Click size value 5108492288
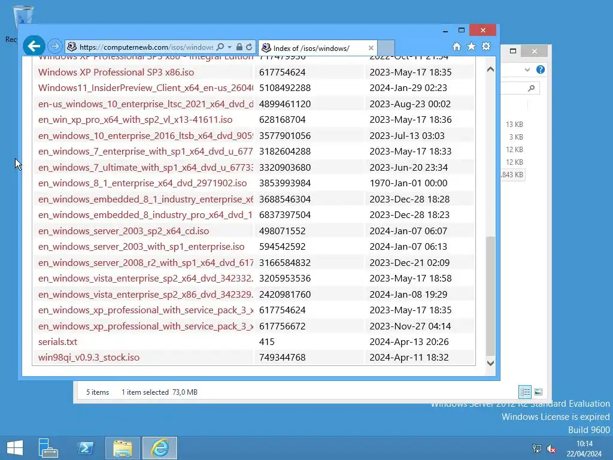 coord(284,87)
